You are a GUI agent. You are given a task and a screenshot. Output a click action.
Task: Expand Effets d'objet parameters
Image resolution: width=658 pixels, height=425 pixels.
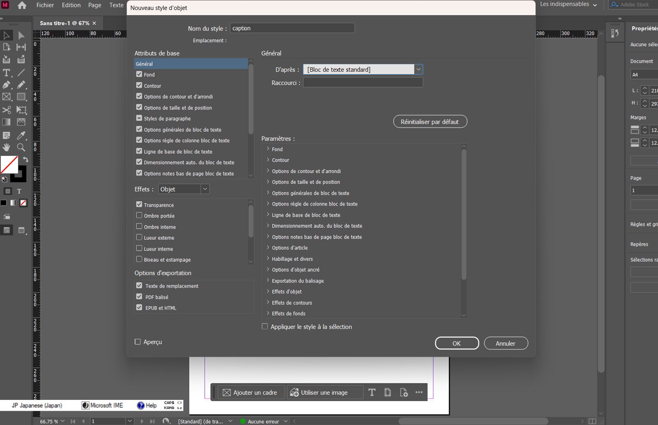[x=268, y=291]
